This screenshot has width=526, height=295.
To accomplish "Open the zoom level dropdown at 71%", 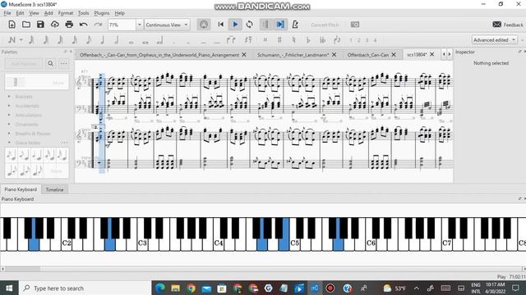I will [x=139, y=25].
